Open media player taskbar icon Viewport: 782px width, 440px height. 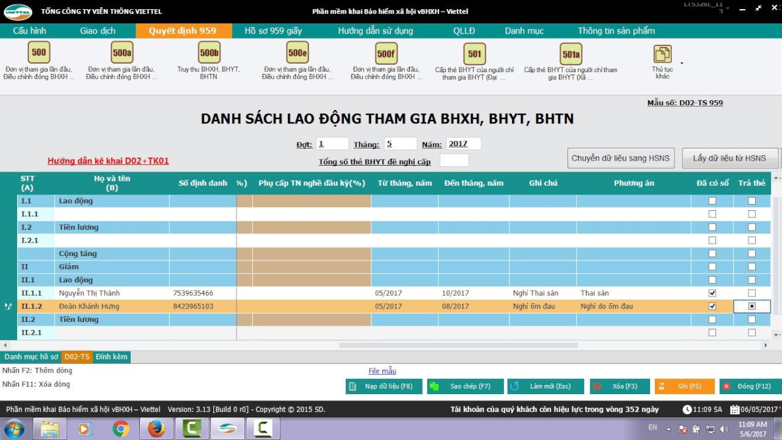pyautogui.click(x=84, y=429)
